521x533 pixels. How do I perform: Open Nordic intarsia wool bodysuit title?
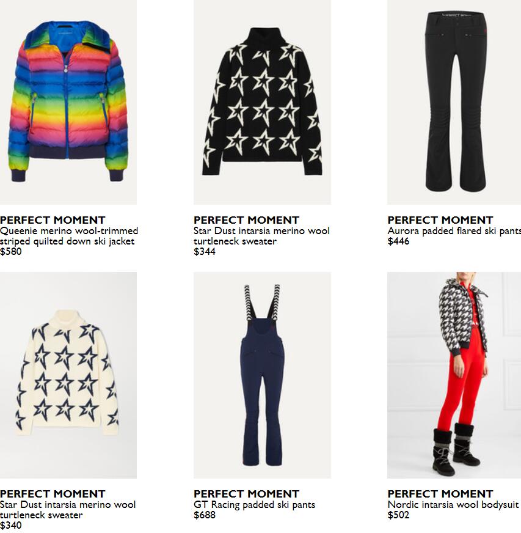coord(453,505)
